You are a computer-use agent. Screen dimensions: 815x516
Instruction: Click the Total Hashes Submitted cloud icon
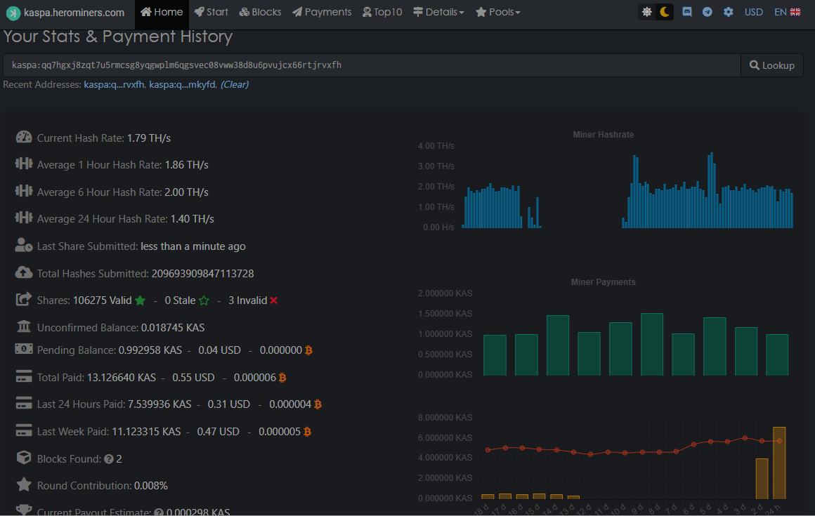[23, 272]
